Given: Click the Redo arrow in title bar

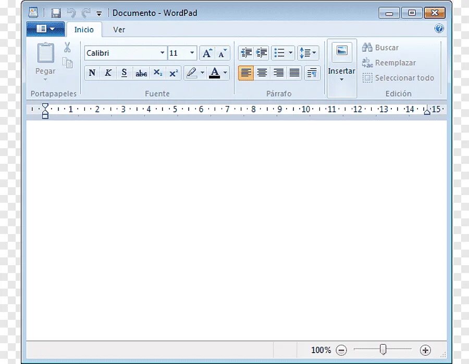Looking at the screenshot, I should coord(86,13).
